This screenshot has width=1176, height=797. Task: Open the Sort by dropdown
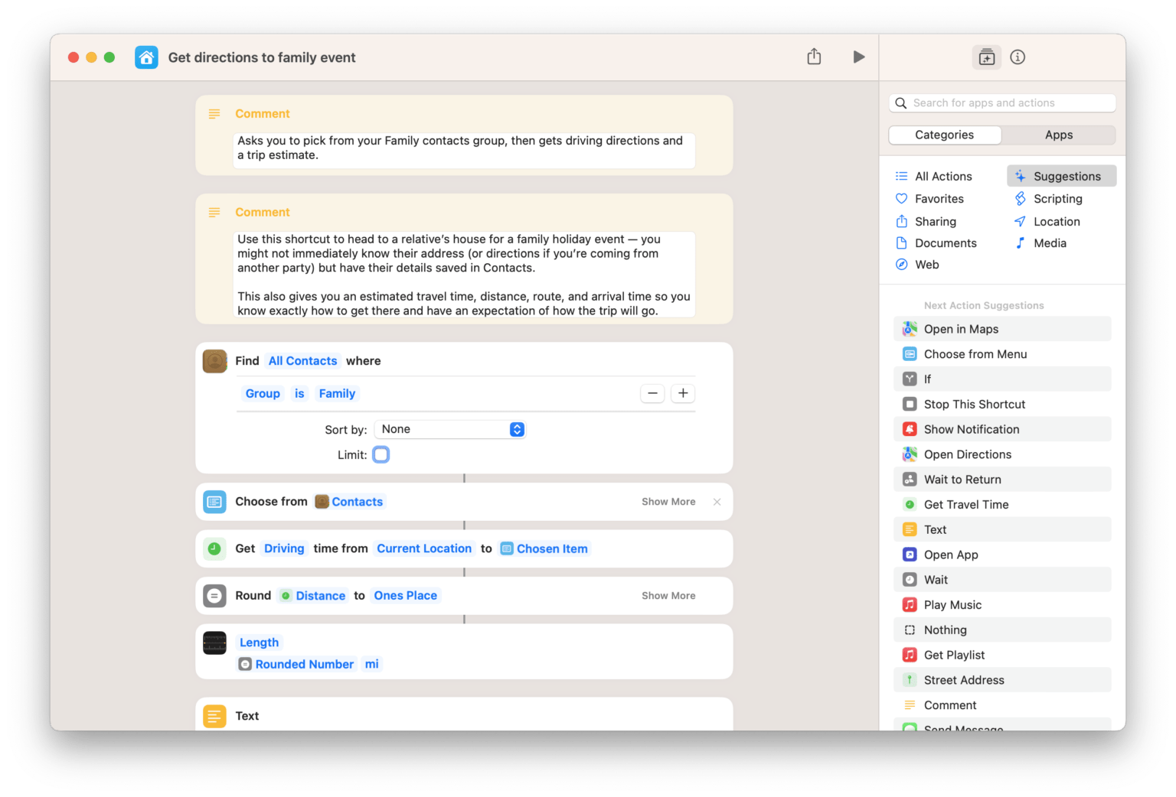(450, 429)
